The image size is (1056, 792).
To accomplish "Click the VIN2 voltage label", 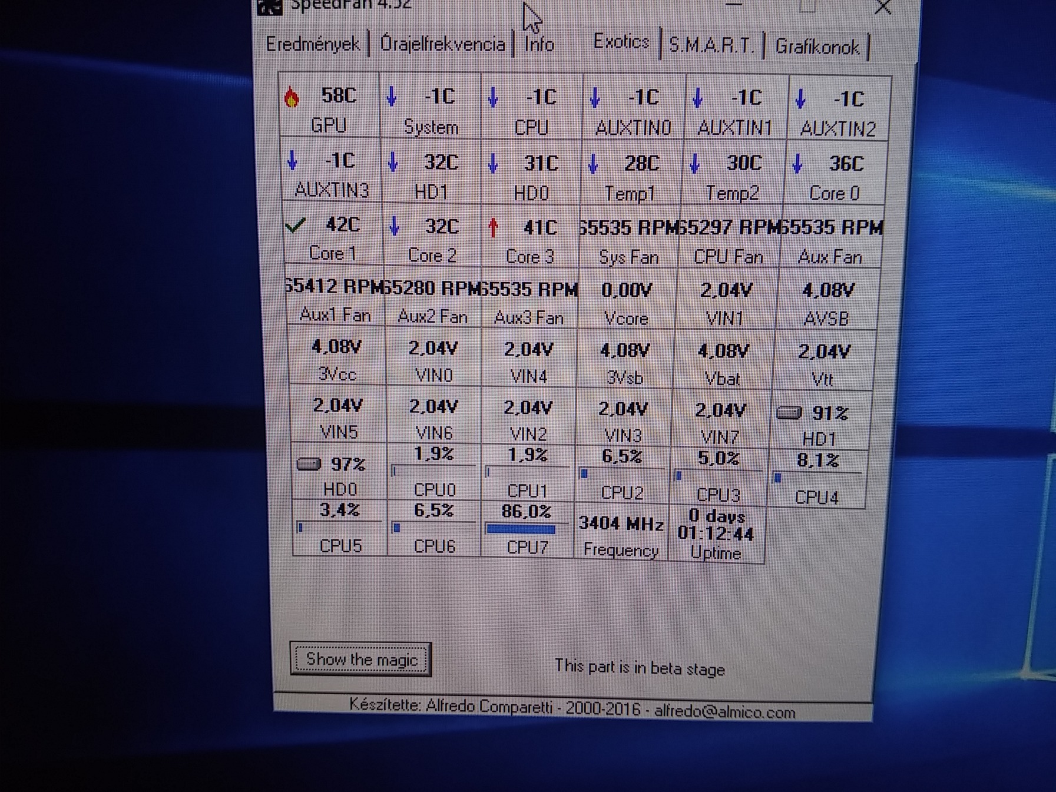I will coord(528,435).
